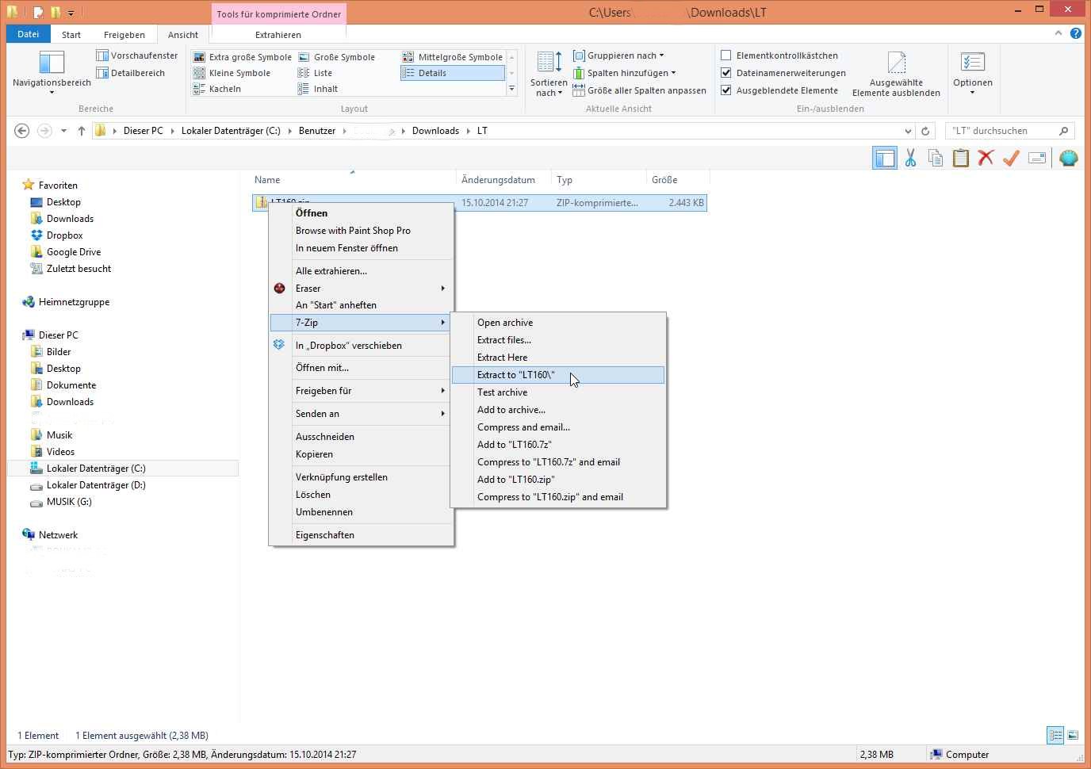Toggle the highlighted navigation pane toolbar icon
Screen dimensions: 1091x769
coord(885,158)
